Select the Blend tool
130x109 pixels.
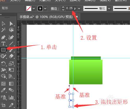[x=11, y=90]
